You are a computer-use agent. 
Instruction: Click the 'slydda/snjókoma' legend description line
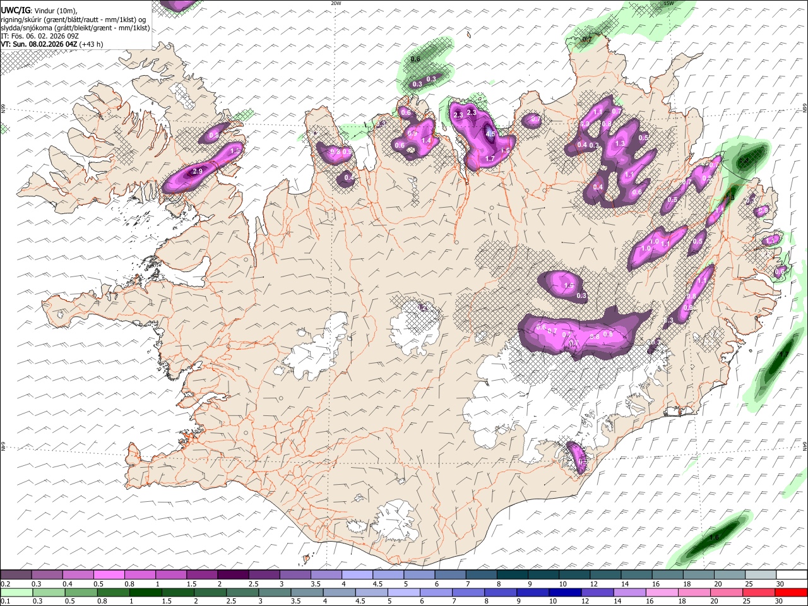(x=75, y=28)
